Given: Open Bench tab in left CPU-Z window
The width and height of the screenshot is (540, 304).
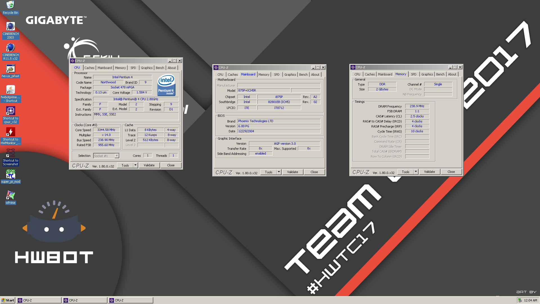Looking at the screenshot, I should (x=160, y=68).
